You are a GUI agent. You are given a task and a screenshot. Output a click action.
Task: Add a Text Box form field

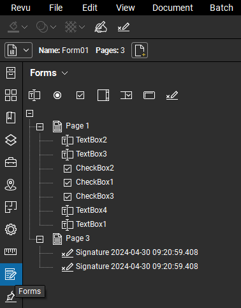coord(34,95)
